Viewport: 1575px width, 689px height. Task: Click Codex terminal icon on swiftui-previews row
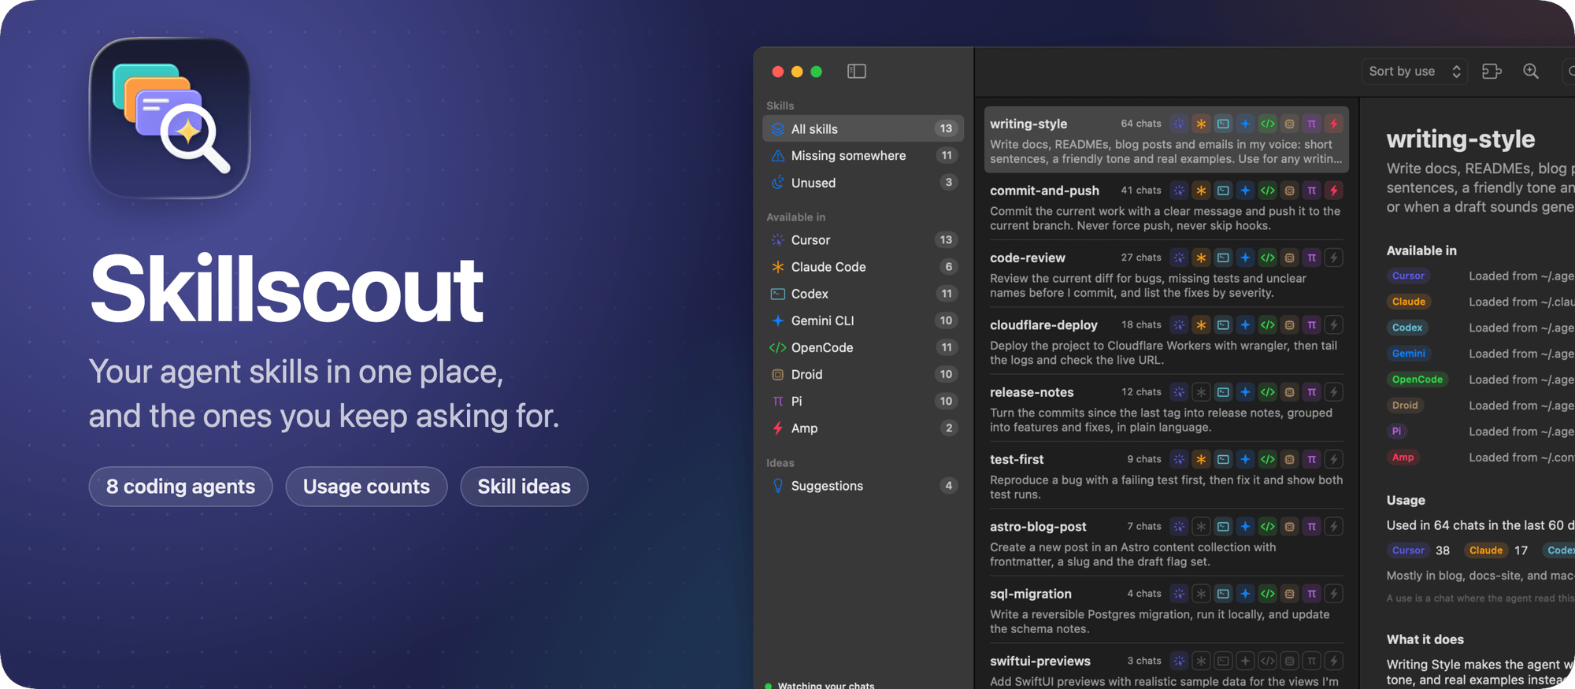(1223, 661)
